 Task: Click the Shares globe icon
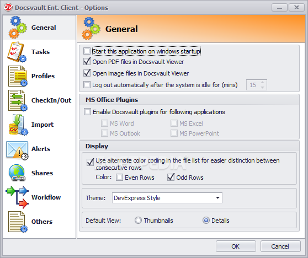click(x=17, y=173)
